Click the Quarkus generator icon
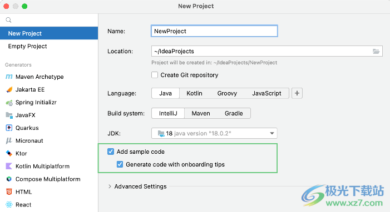The height and width of the screenshot is (212, 390). [9, 128]
